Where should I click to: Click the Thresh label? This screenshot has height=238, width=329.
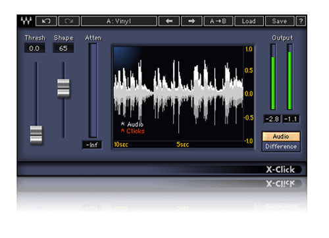[35, 38]
